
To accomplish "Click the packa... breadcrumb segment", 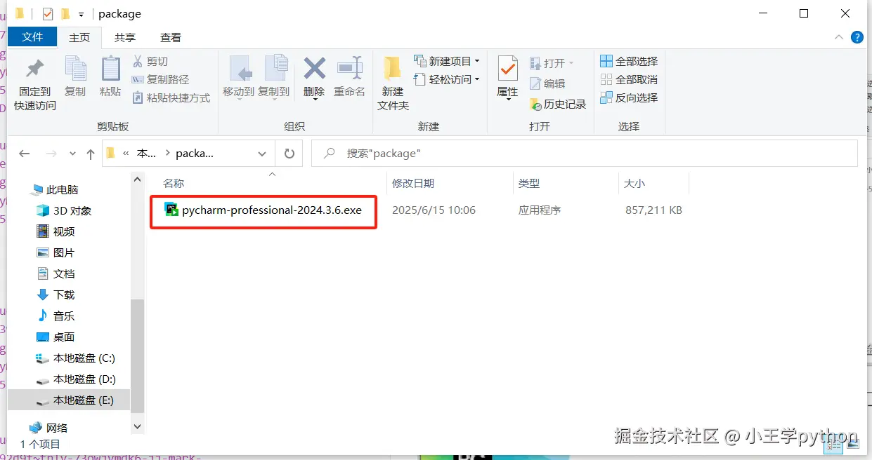I will [x=195, y=154].
